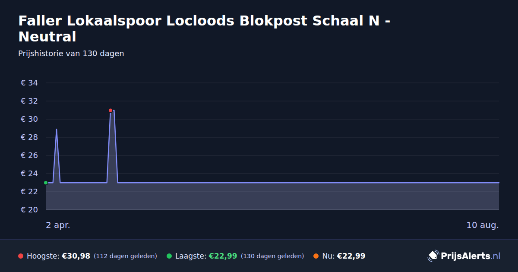Click the € 20 axis label
The width and height of the screenshot is (518, 272).
[29, 210]
